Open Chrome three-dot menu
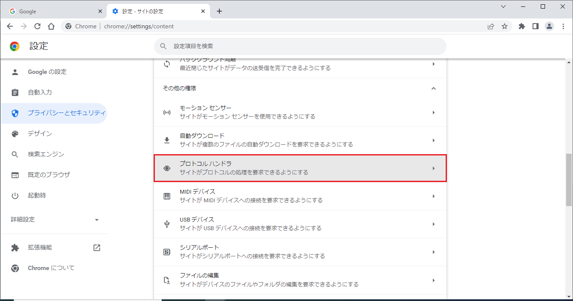Screen dimensions: 573x301 click(x=564, y=26)
